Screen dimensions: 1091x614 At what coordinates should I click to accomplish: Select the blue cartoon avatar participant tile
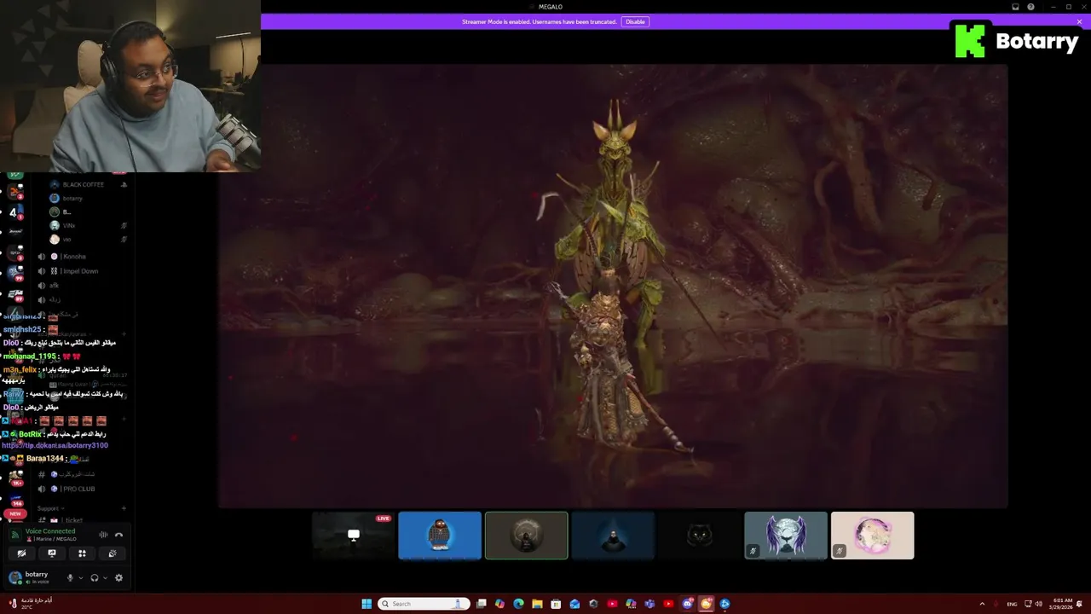coord(440,536)
